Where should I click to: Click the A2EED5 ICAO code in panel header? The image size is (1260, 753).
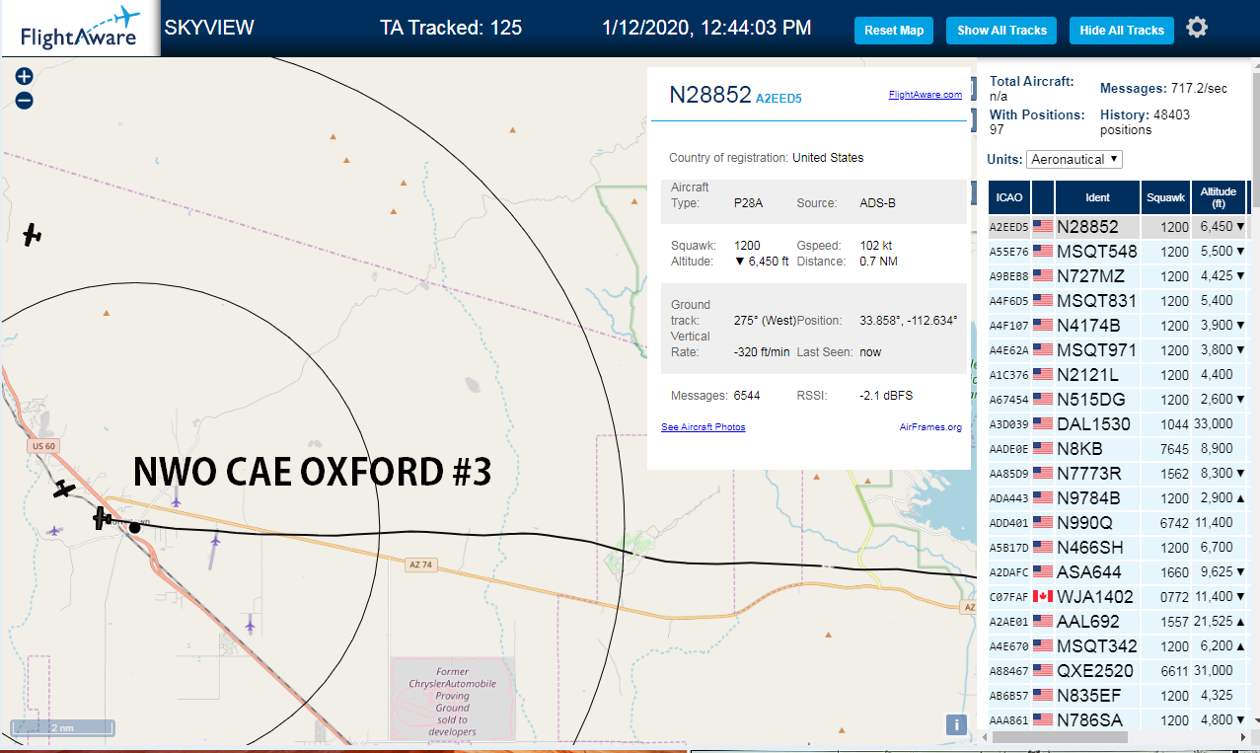778,99
